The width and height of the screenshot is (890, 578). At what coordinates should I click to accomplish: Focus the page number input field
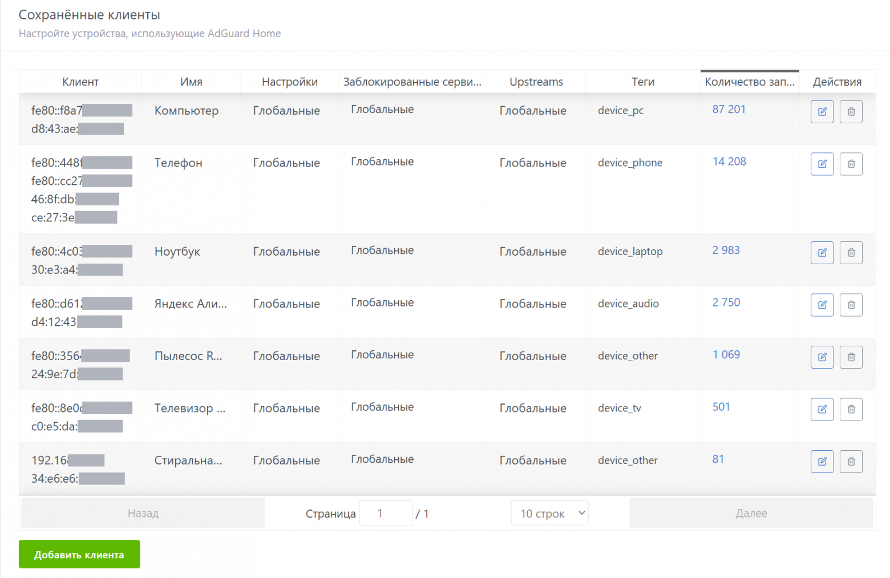click(x=386, y=514)
